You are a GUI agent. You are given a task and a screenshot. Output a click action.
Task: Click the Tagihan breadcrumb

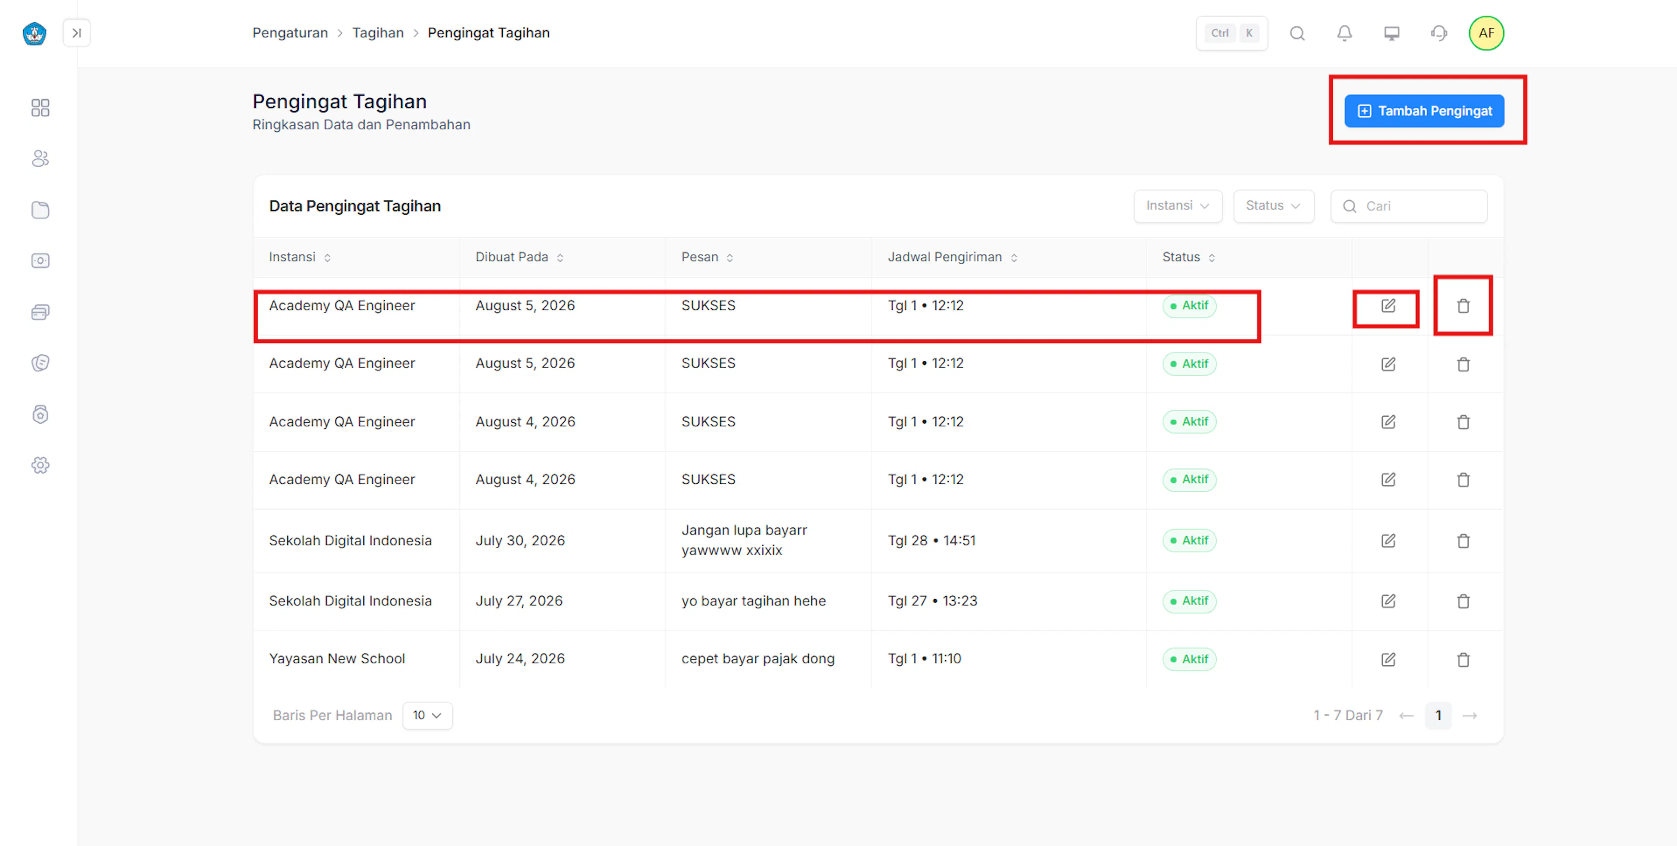coord(378,33)
